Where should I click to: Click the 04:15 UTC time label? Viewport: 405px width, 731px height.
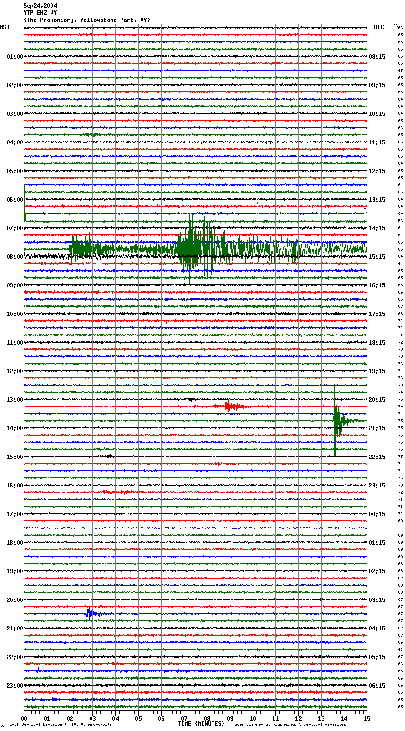(x=377, y=629)
